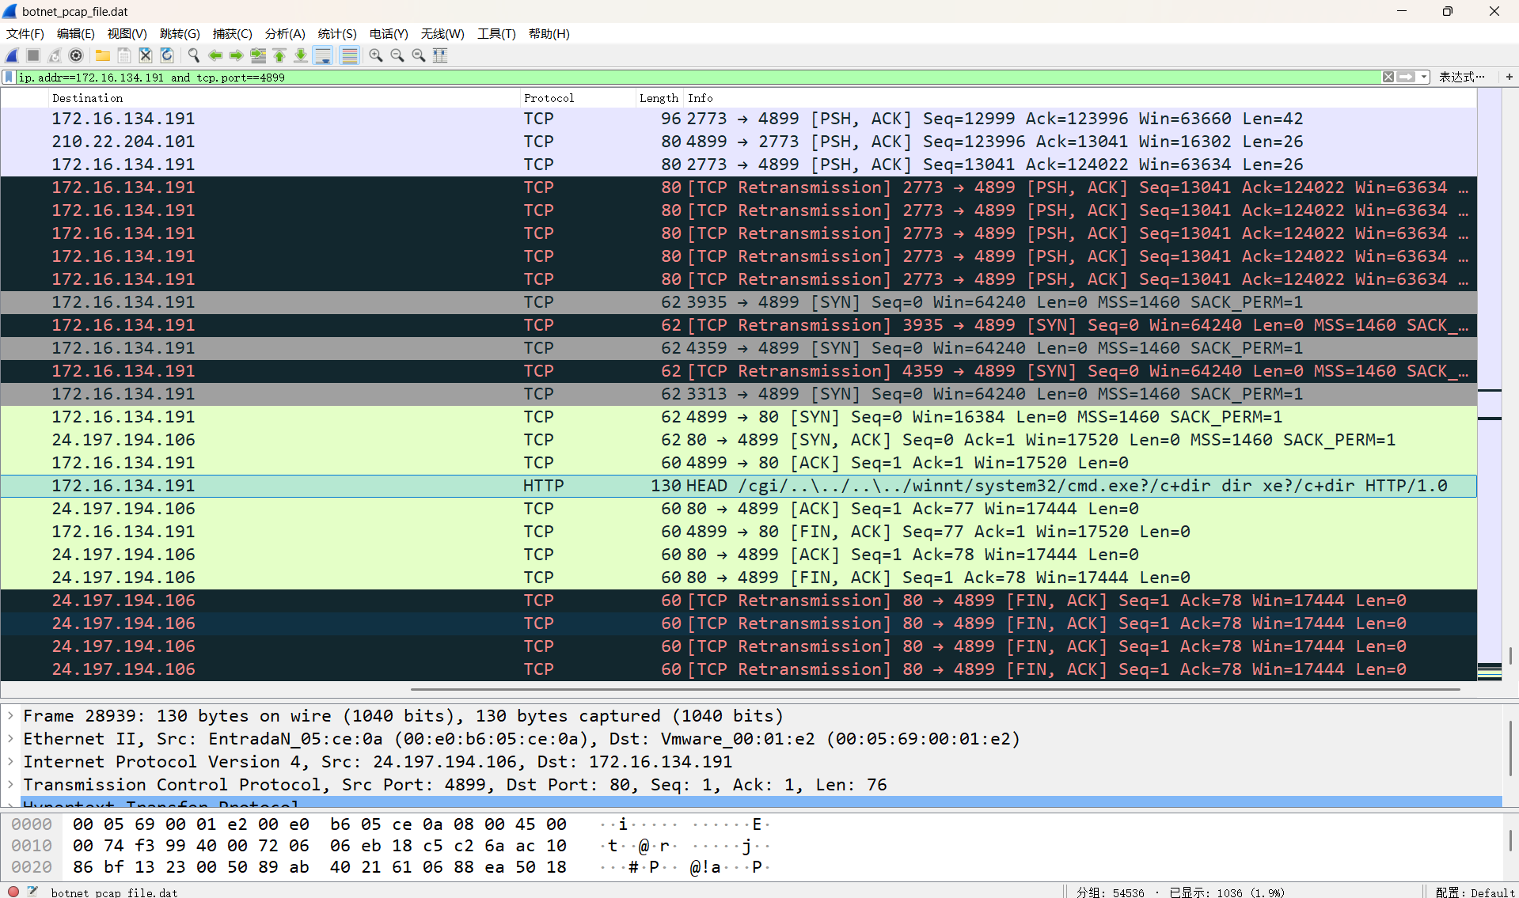The width and height of the screenshot is (1519, 898).
Task: Zoom out of the main window text
Action: click(x=397, y=55)
